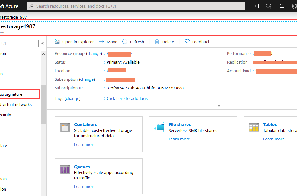This screenshot has height=196, width=297.
Task: Click the File shares icon
Action: (x=159, y=127)
